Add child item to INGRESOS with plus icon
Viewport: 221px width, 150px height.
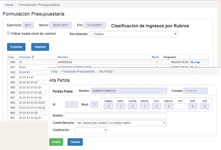pos(198,62)
